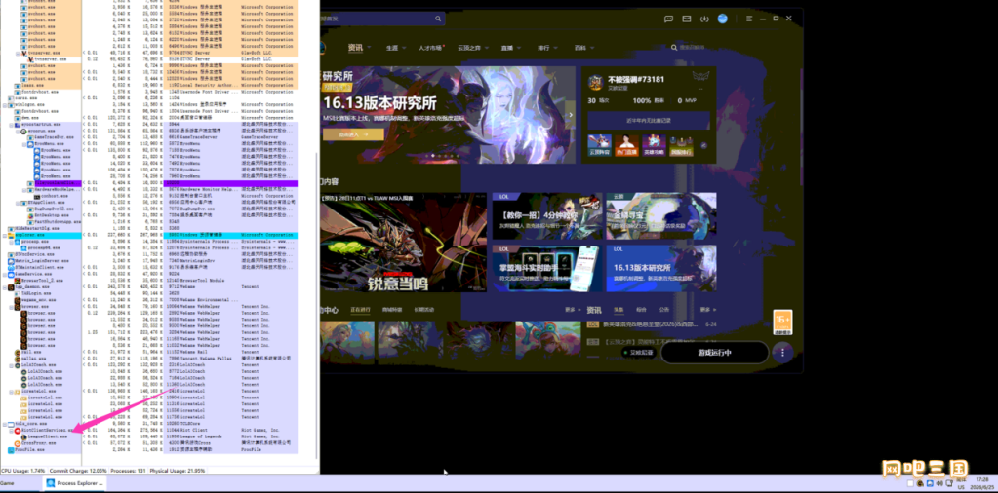Viewport: 998px width, 493px height.
Task: Collapse the LolAICoach.exe parent tree node
Action: [12, 364]
